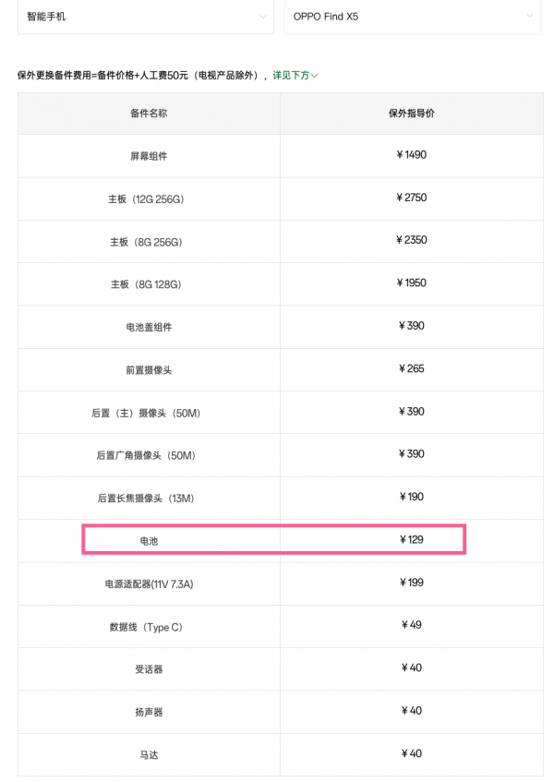The image size is (554, 782).
Task: Click the 详见下方 link
Action: [295, 76]
